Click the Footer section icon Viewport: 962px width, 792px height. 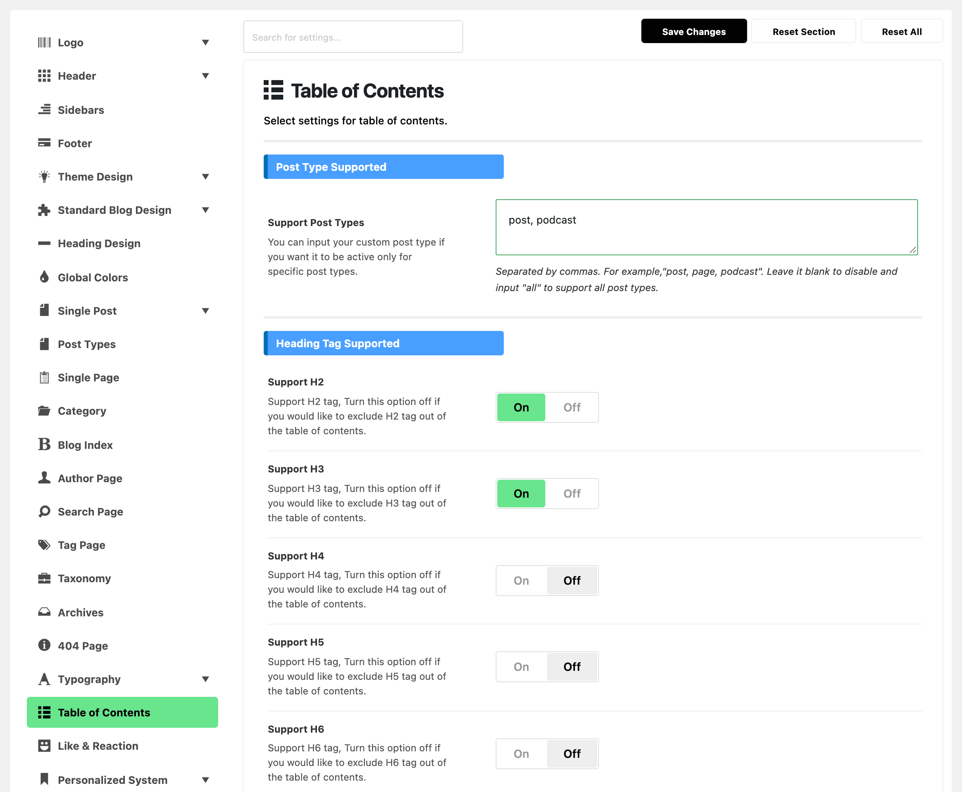point(44,143)
